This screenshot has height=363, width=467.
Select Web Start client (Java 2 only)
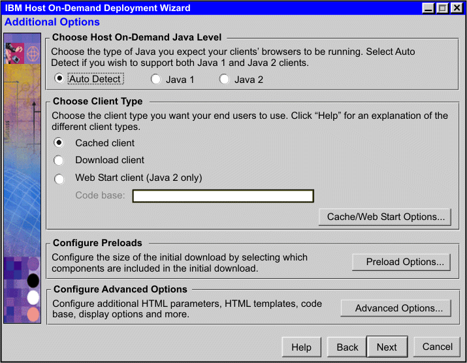coord(59,179)
